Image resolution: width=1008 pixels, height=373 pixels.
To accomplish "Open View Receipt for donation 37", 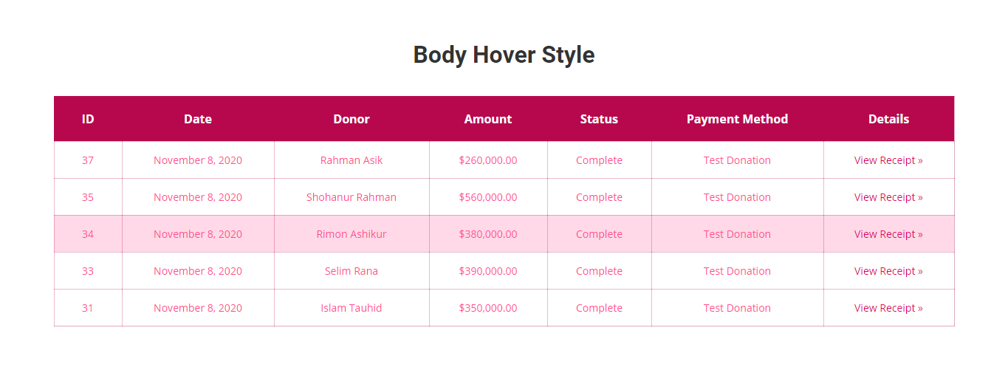I will pyautogui.click(x=888, y=160).
